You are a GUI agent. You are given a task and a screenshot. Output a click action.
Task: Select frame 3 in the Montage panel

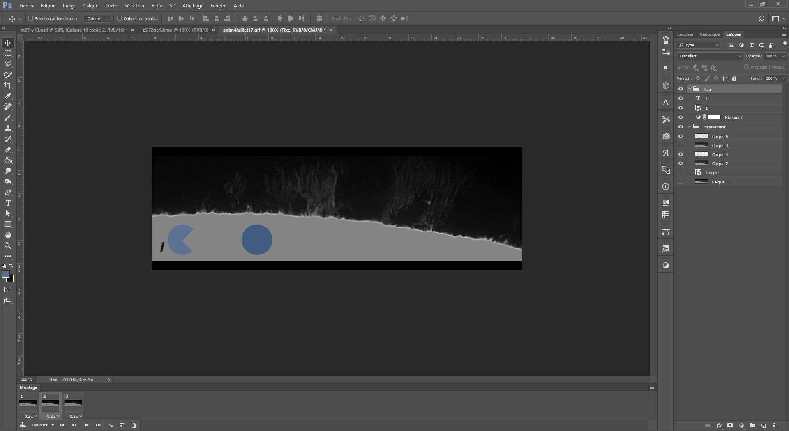pyautogui.click(x=73, y=403)
